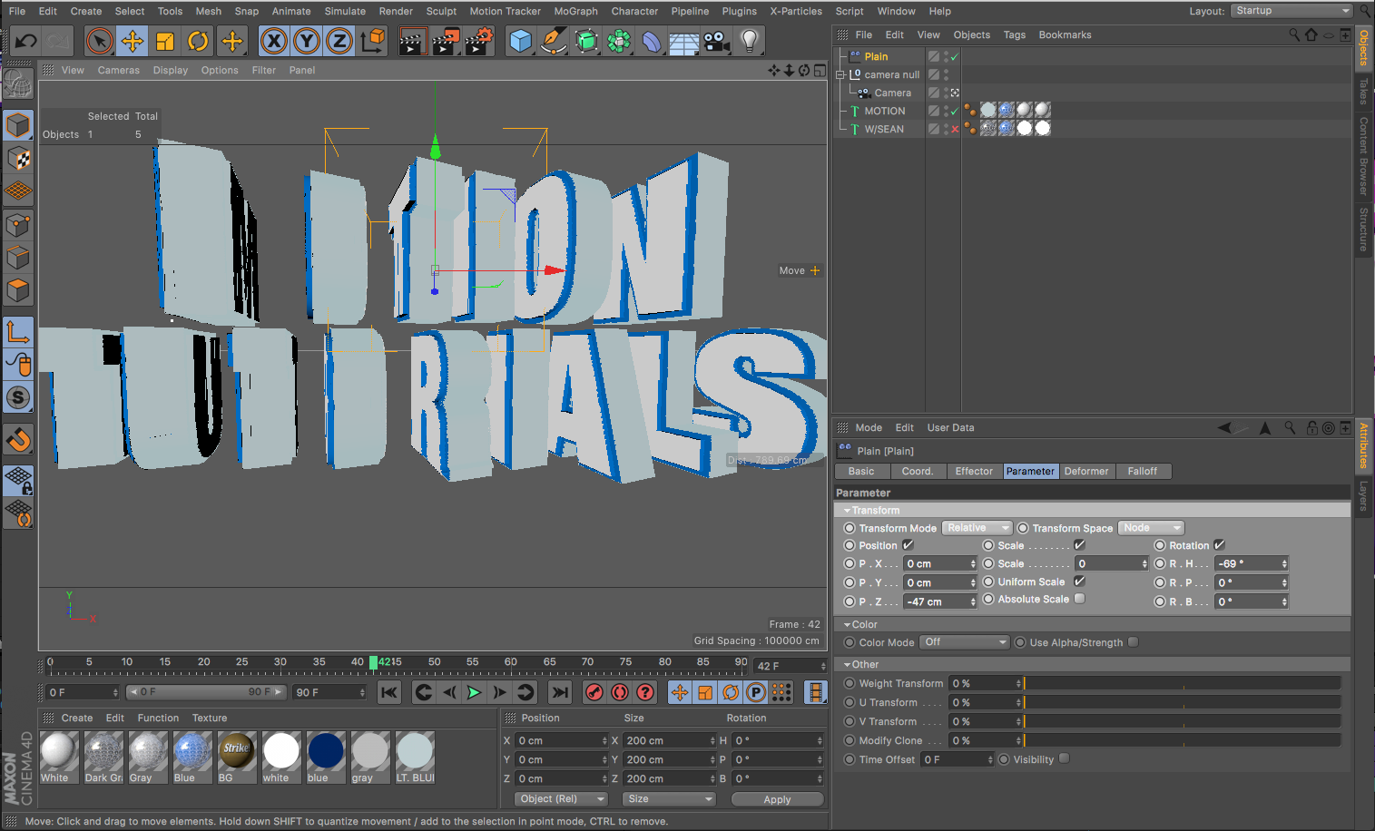This screenshot has height=831, width=1375.
Task: Select the MOTION object in Object Manager
Action: pos(884,111)
